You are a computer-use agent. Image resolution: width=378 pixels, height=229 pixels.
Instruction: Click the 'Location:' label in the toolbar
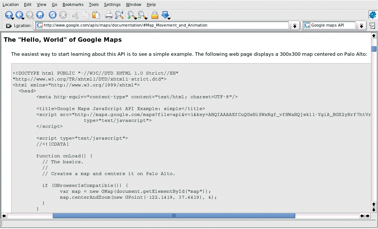tap(23, 26)
